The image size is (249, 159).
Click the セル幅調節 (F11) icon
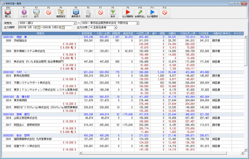click(152, 14)
